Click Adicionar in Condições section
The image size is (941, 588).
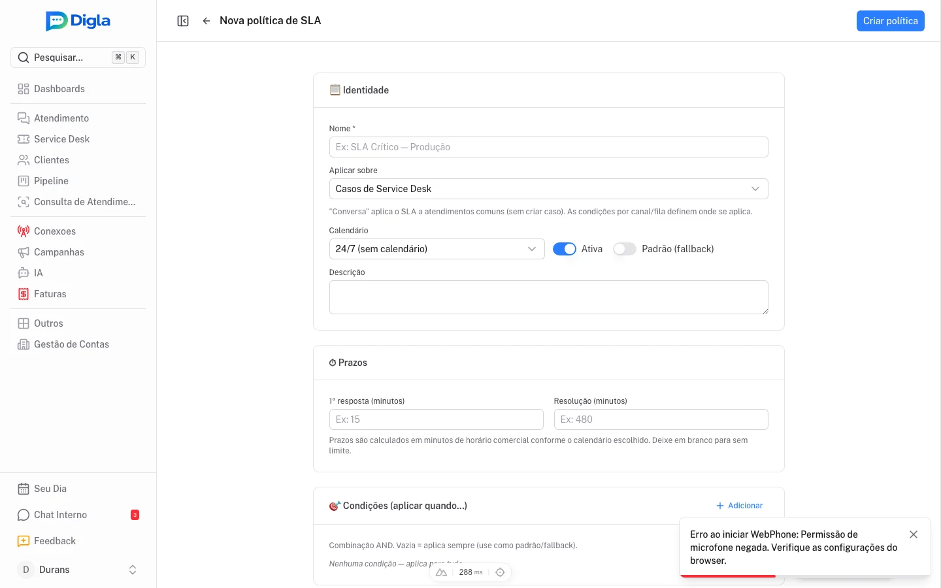pos(740,506)
